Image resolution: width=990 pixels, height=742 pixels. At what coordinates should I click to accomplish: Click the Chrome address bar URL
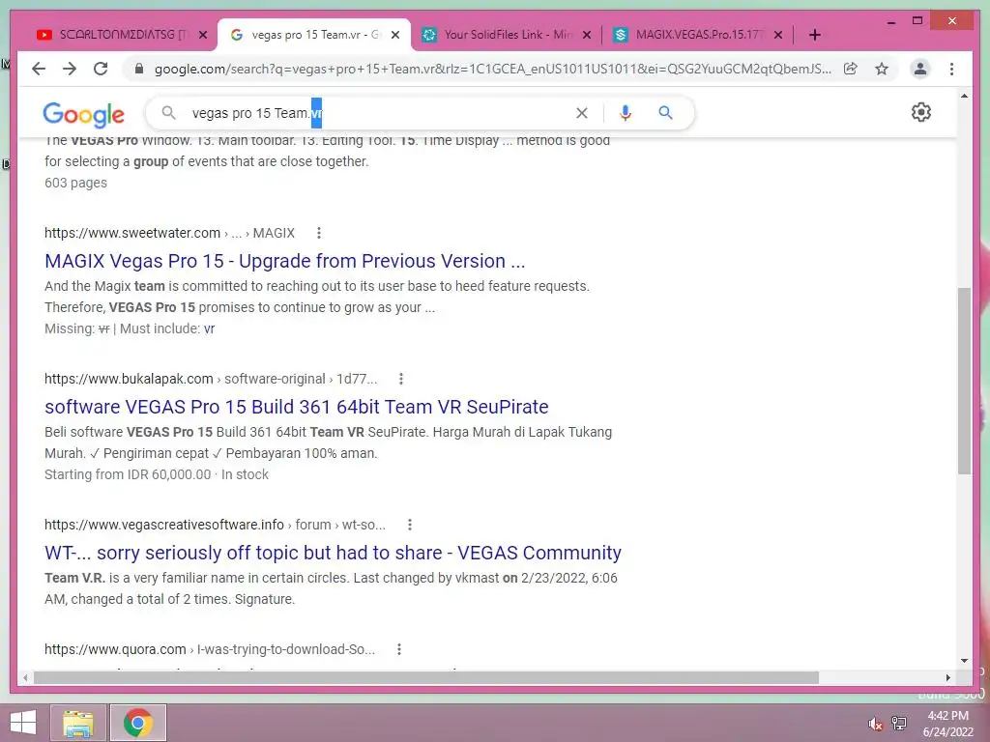(x=492, y=69)
